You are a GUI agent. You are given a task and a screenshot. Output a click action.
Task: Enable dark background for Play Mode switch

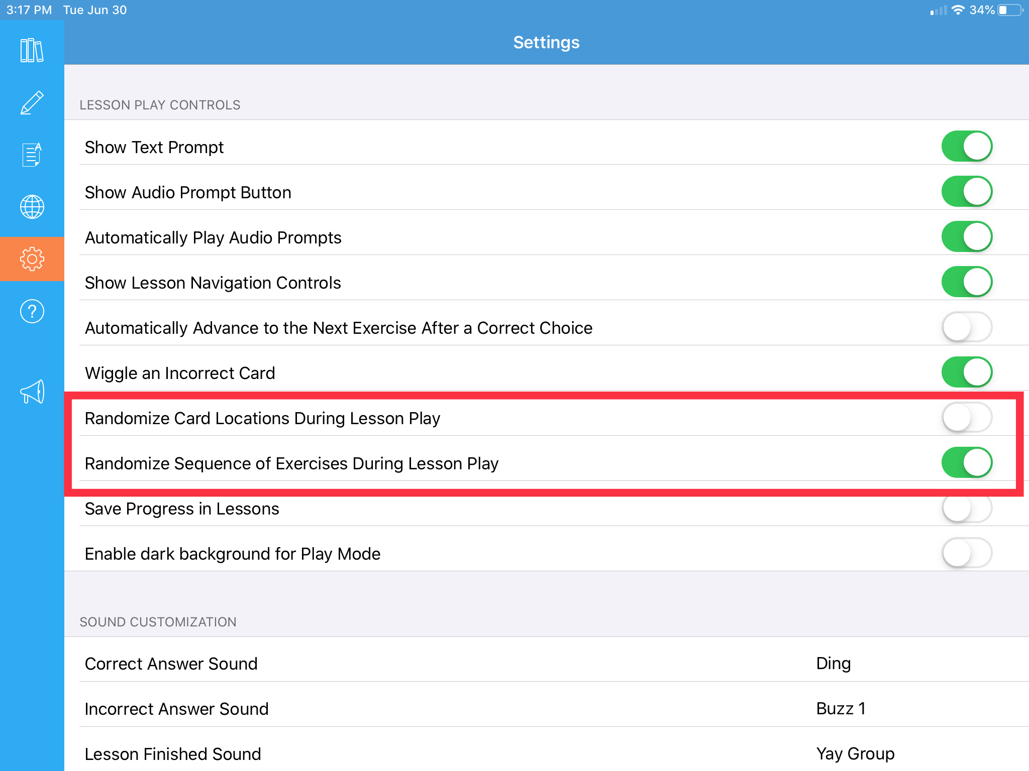[967, 553]
